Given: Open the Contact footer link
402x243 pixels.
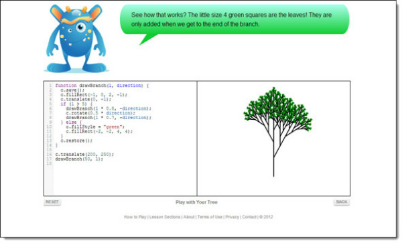Looking at the screenshot, I should coord(249,217).
